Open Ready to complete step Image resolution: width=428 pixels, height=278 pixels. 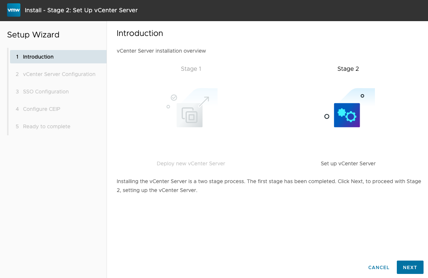coord(58,126)
